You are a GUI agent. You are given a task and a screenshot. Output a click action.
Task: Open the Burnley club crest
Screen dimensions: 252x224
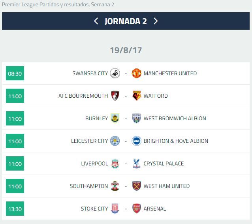(x=115, y=118)
